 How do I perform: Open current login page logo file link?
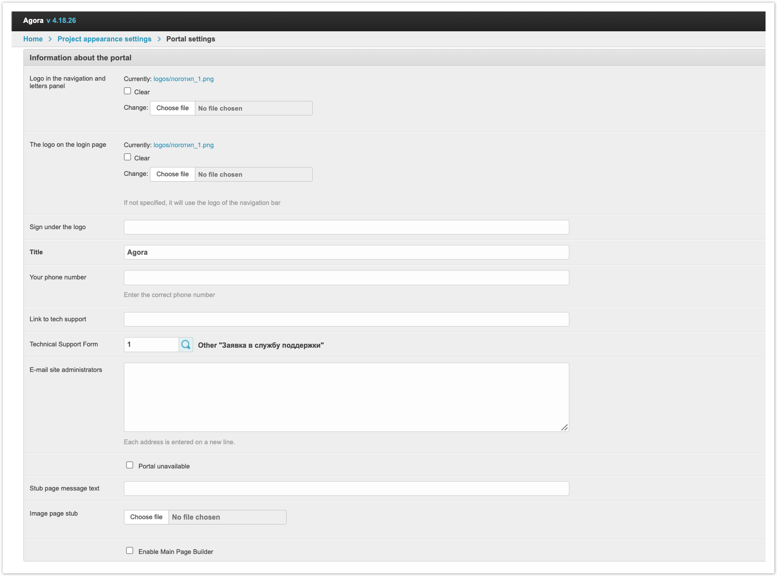click(x=183, y=145)
